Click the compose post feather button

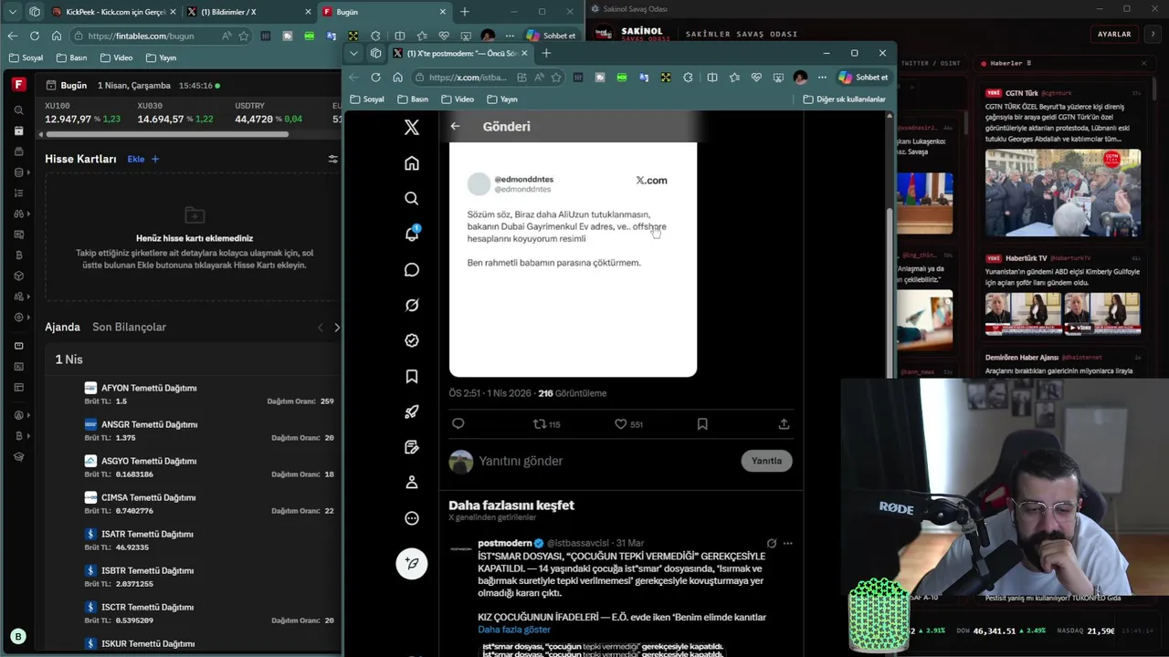[x=412, y=563]
